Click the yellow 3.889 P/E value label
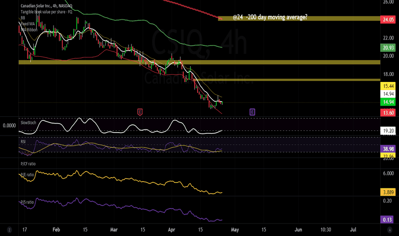The width and height of the screenshot is (399, 236). tap(388, 192)
